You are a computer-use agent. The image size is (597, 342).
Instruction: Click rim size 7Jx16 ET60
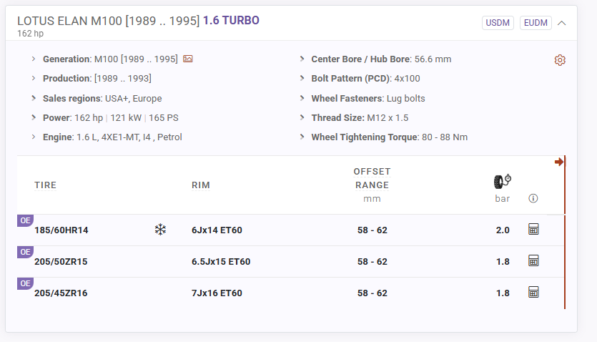tap(217, 293)
